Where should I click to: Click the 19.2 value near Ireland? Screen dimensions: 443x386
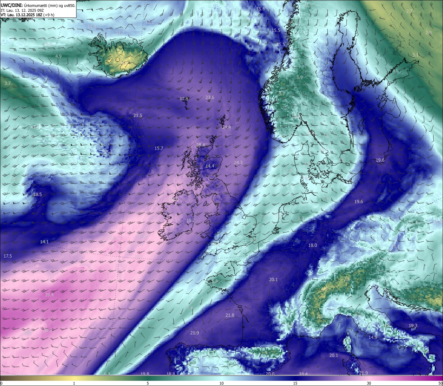click(x=191, y=221)
